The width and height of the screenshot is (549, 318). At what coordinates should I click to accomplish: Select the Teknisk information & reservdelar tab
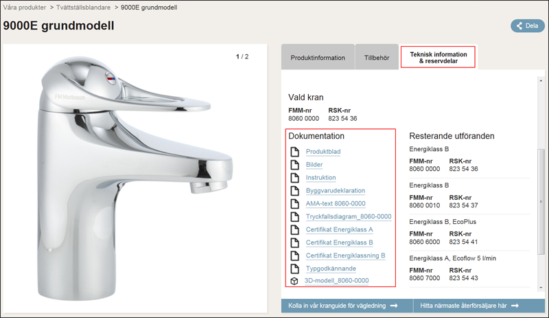[x=438, y=57]
